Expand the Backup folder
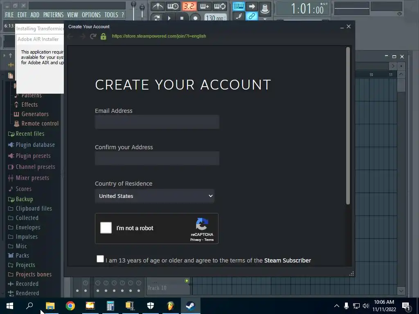The height and width of the screenshot is (314, 419). click(24, 199)
